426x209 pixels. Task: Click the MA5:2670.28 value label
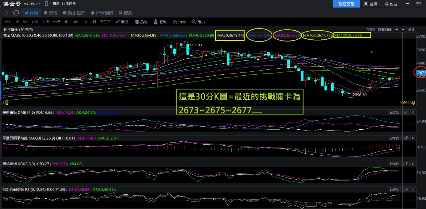click(x=86, y=35)
